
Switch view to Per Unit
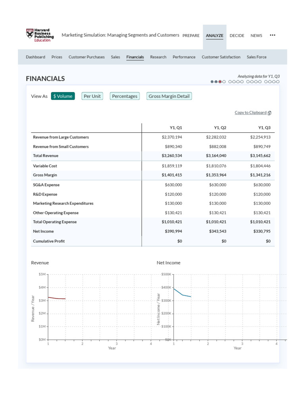(x=92, y=96)
